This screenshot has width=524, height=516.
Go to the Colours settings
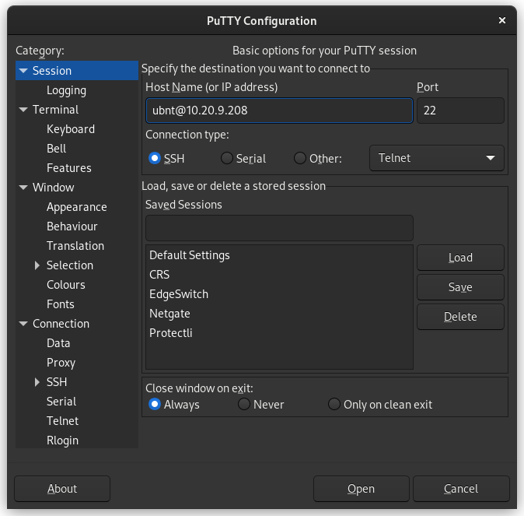65,285
